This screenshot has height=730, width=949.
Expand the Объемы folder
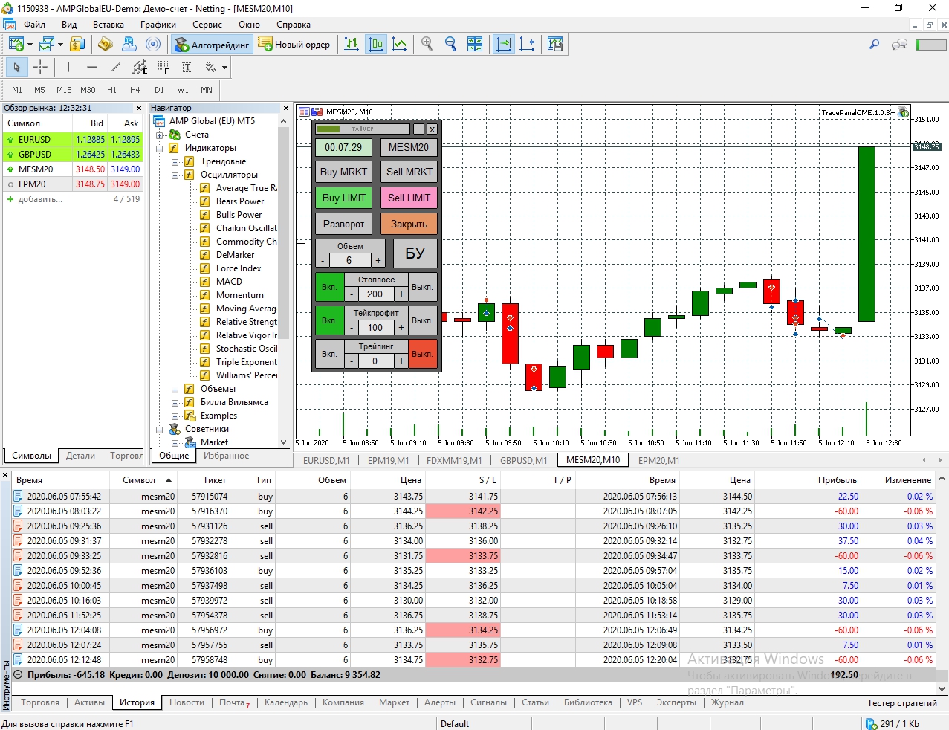pyautogui.click(x=175, y=389)
